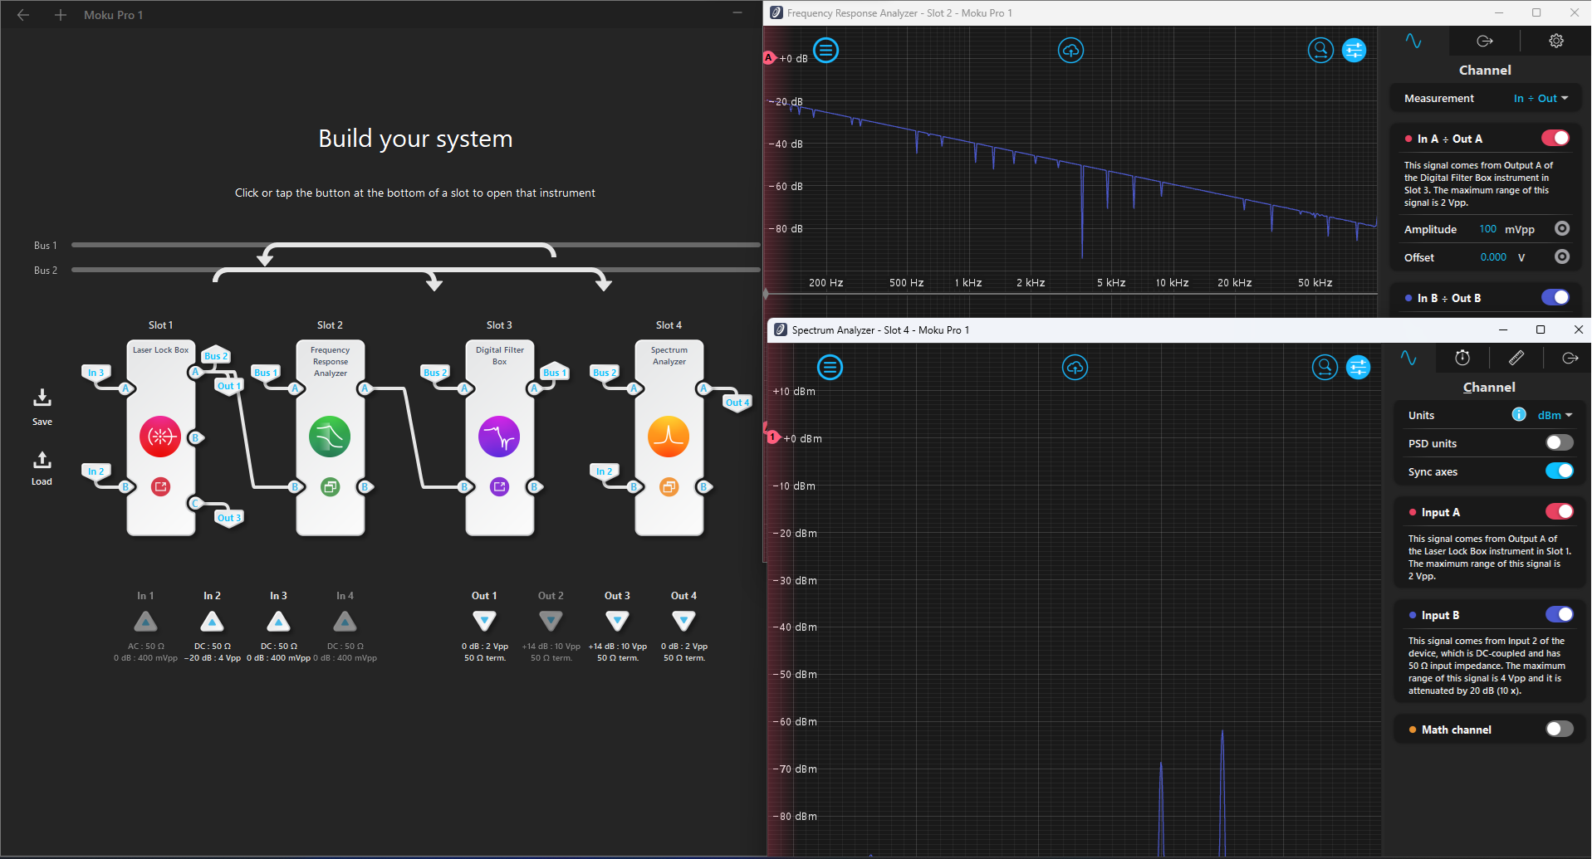Image resolution: width=1592 pixels, height=859 pixels.
Task: Toggle In A ÷ Out A channel switch
Action: (x=1555, y=138)
